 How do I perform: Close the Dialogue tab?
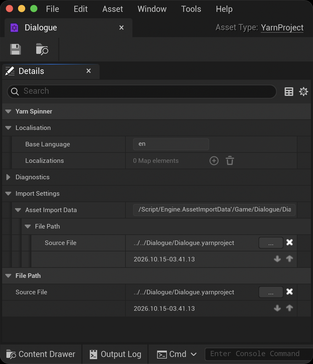tap(121, 28)
